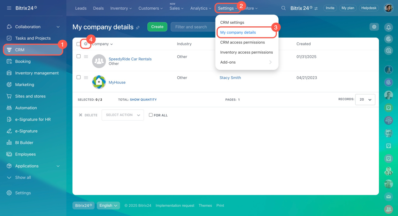This screenshot has height=216, width=398.
Task: Open the Leads tab
Action: coord(81,8)
